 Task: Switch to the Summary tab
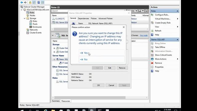pyautogui.click(x=56, y=101)
